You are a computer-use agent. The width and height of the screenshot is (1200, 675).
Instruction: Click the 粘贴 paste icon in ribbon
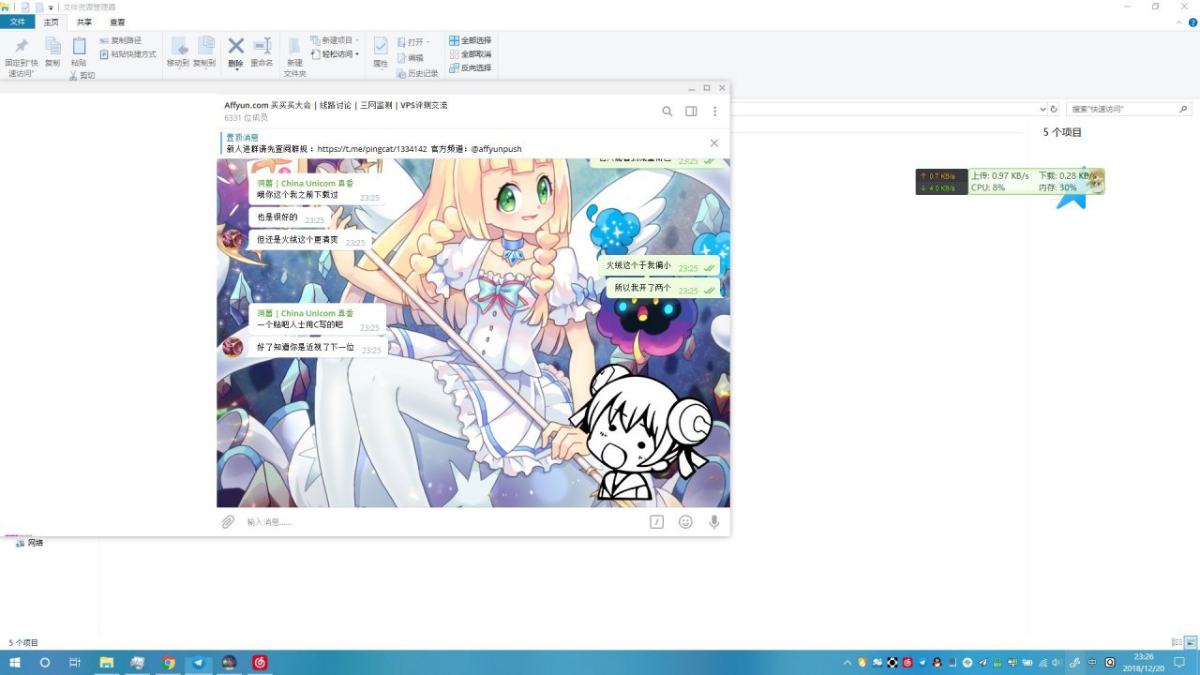(79, 46)
